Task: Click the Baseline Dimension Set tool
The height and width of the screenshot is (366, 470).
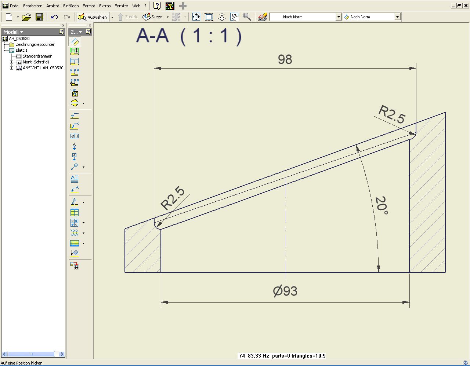Action: tap(75, 52)
